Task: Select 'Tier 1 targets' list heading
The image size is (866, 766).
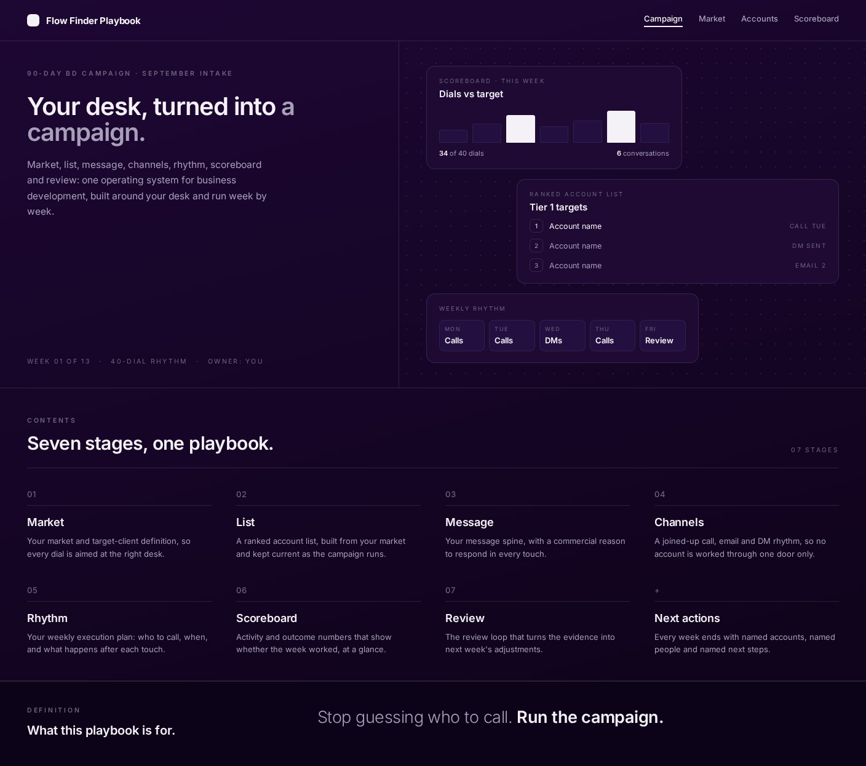Action: 558,207
